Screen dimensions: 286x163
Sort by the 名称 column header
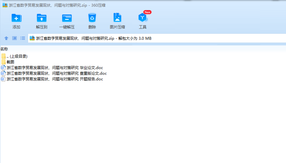coord(4,49)
